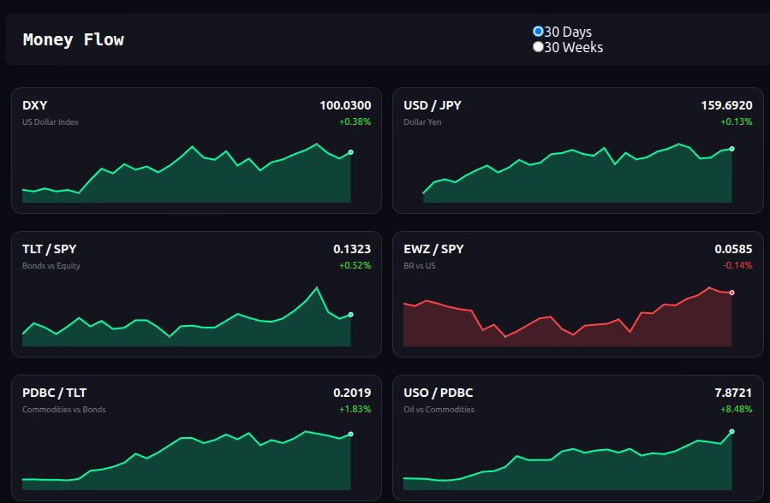Click the Commodities vs Bonds subtitle
This screenshot has height=503, width=770.
64,410
